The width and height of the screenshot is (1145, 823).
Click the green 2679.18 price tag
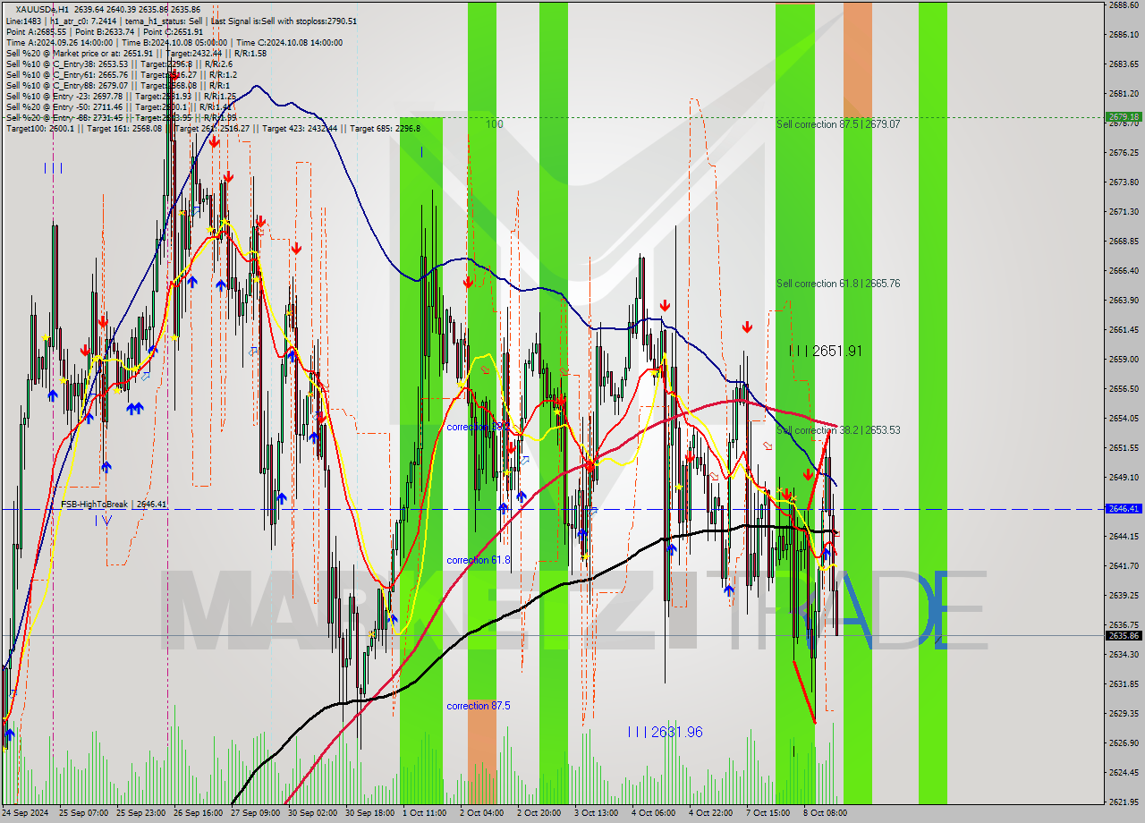coord(1123,116)
